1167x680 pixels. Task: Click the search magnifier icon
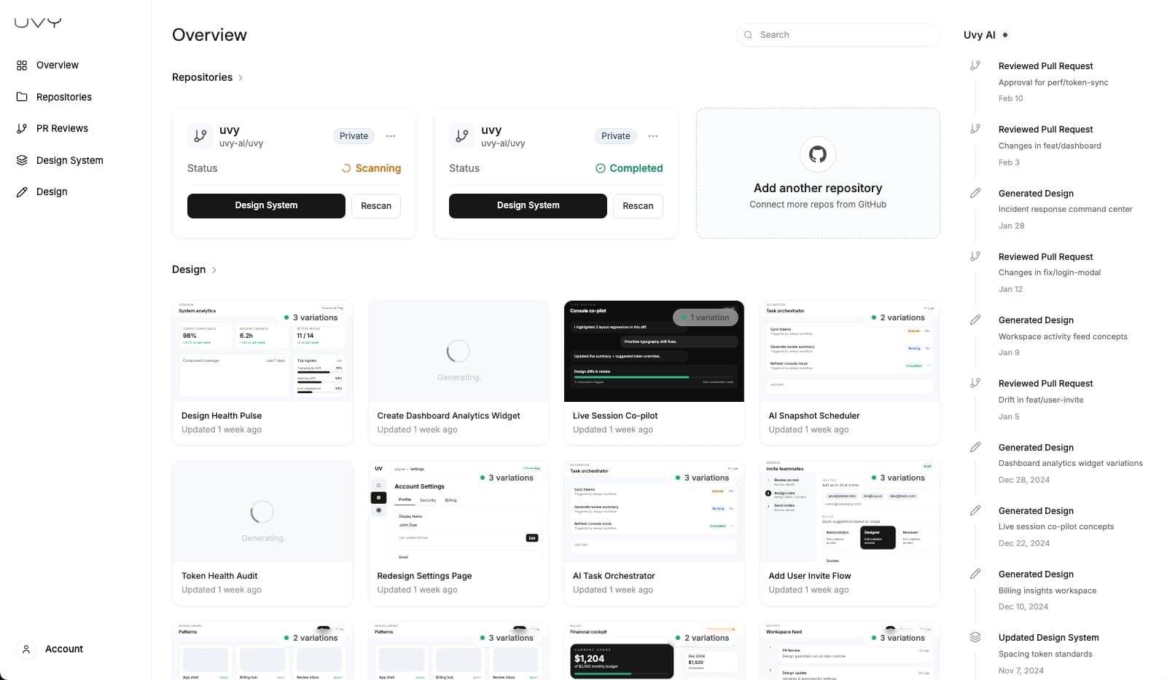pyautogui.click(x=749, y=34)
